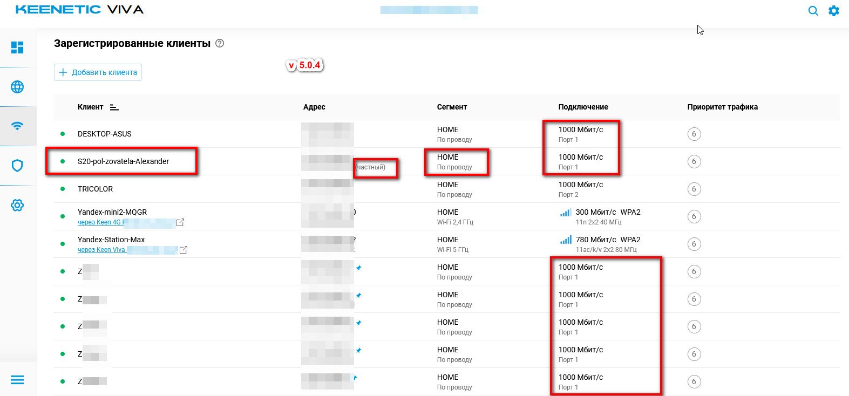Expand the sidebar with the hamburger menu

17,380
